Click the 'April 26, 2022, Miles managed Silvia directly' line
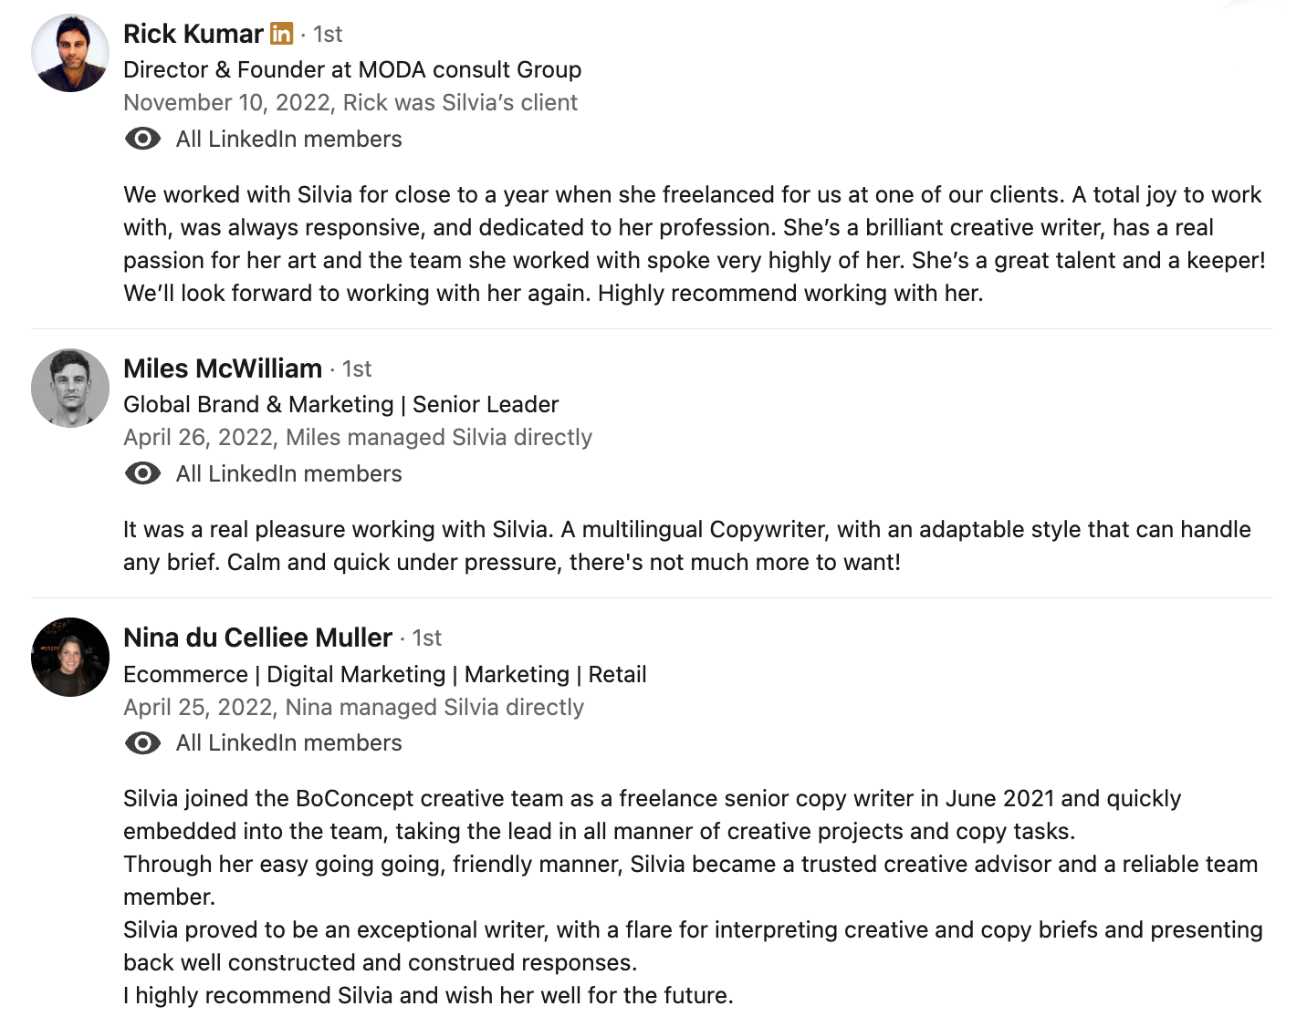This screenshot has width=1307, height=1027. [x=358, y=437]
